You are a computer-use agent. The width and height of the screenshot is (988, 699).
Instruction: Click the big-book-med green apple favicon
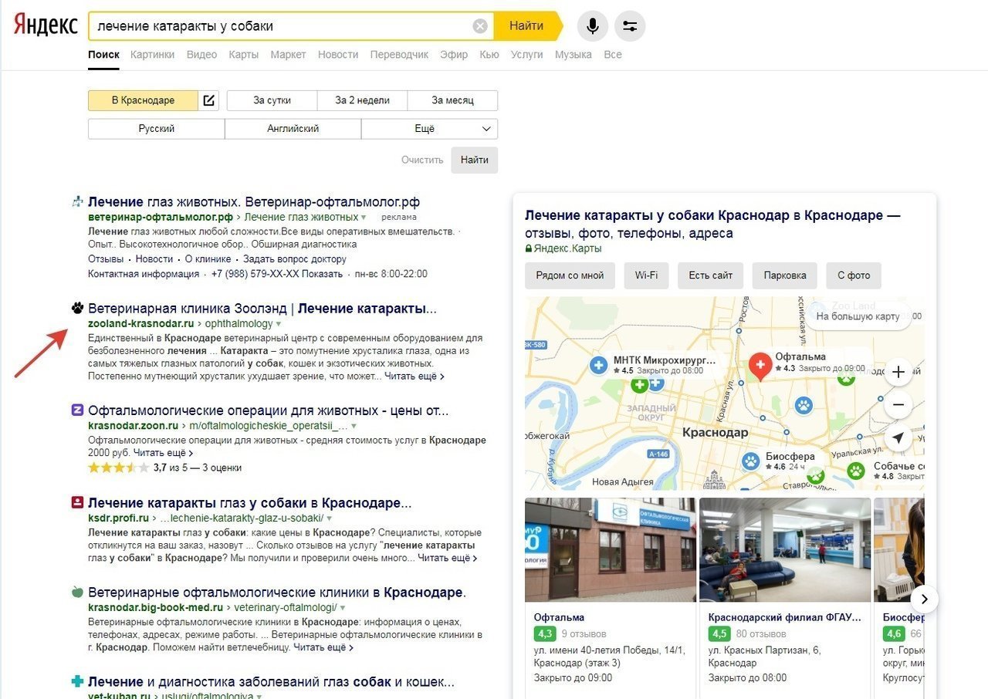(77, 593)
